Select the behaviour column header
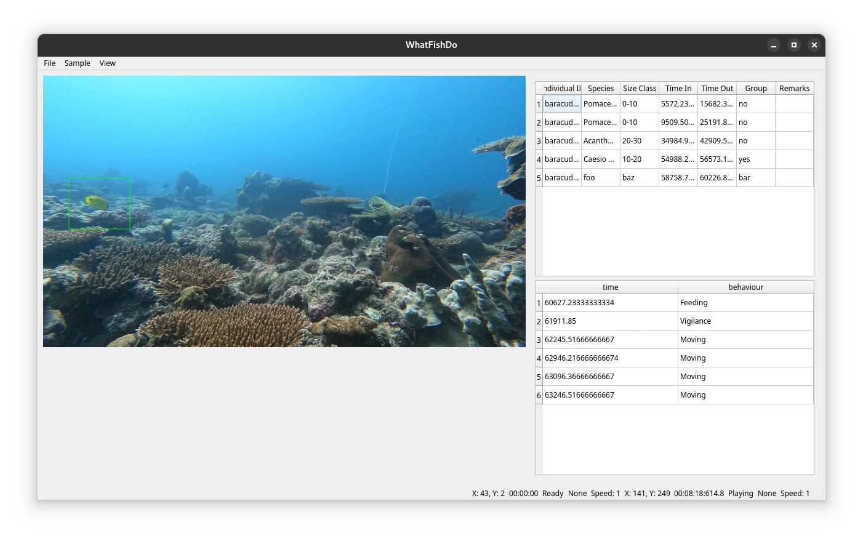863x541 pixels. [x=745, y=287]
